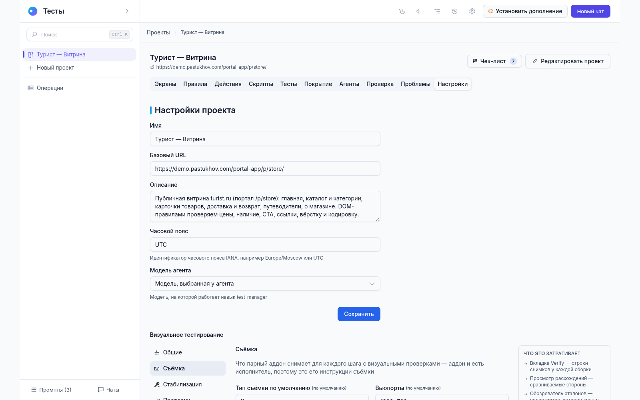Viewport: 640px width, 400px height.
Task: Expand the Модель агента dropdown
Action: click(265, 284)
